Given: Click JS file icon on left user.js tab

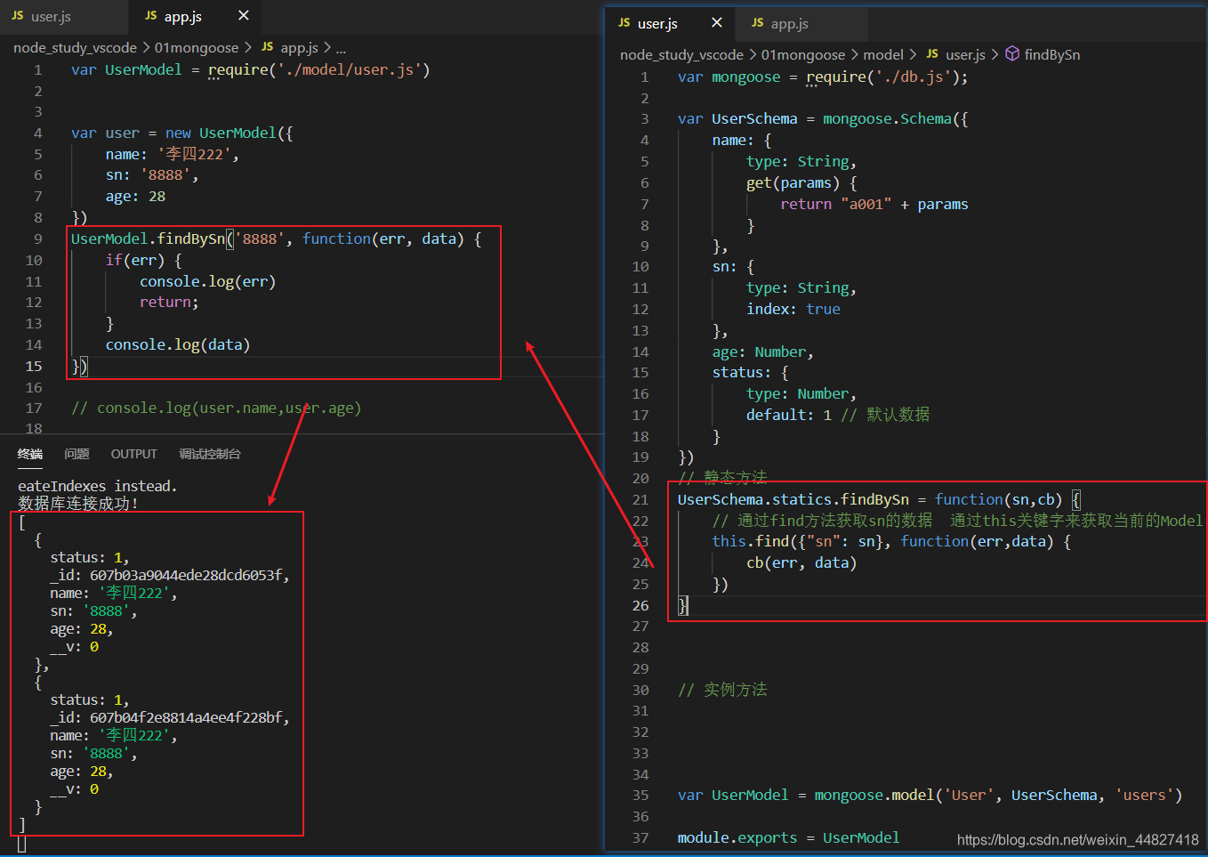Looking at the screenshot, I should [x=18, y=16].
